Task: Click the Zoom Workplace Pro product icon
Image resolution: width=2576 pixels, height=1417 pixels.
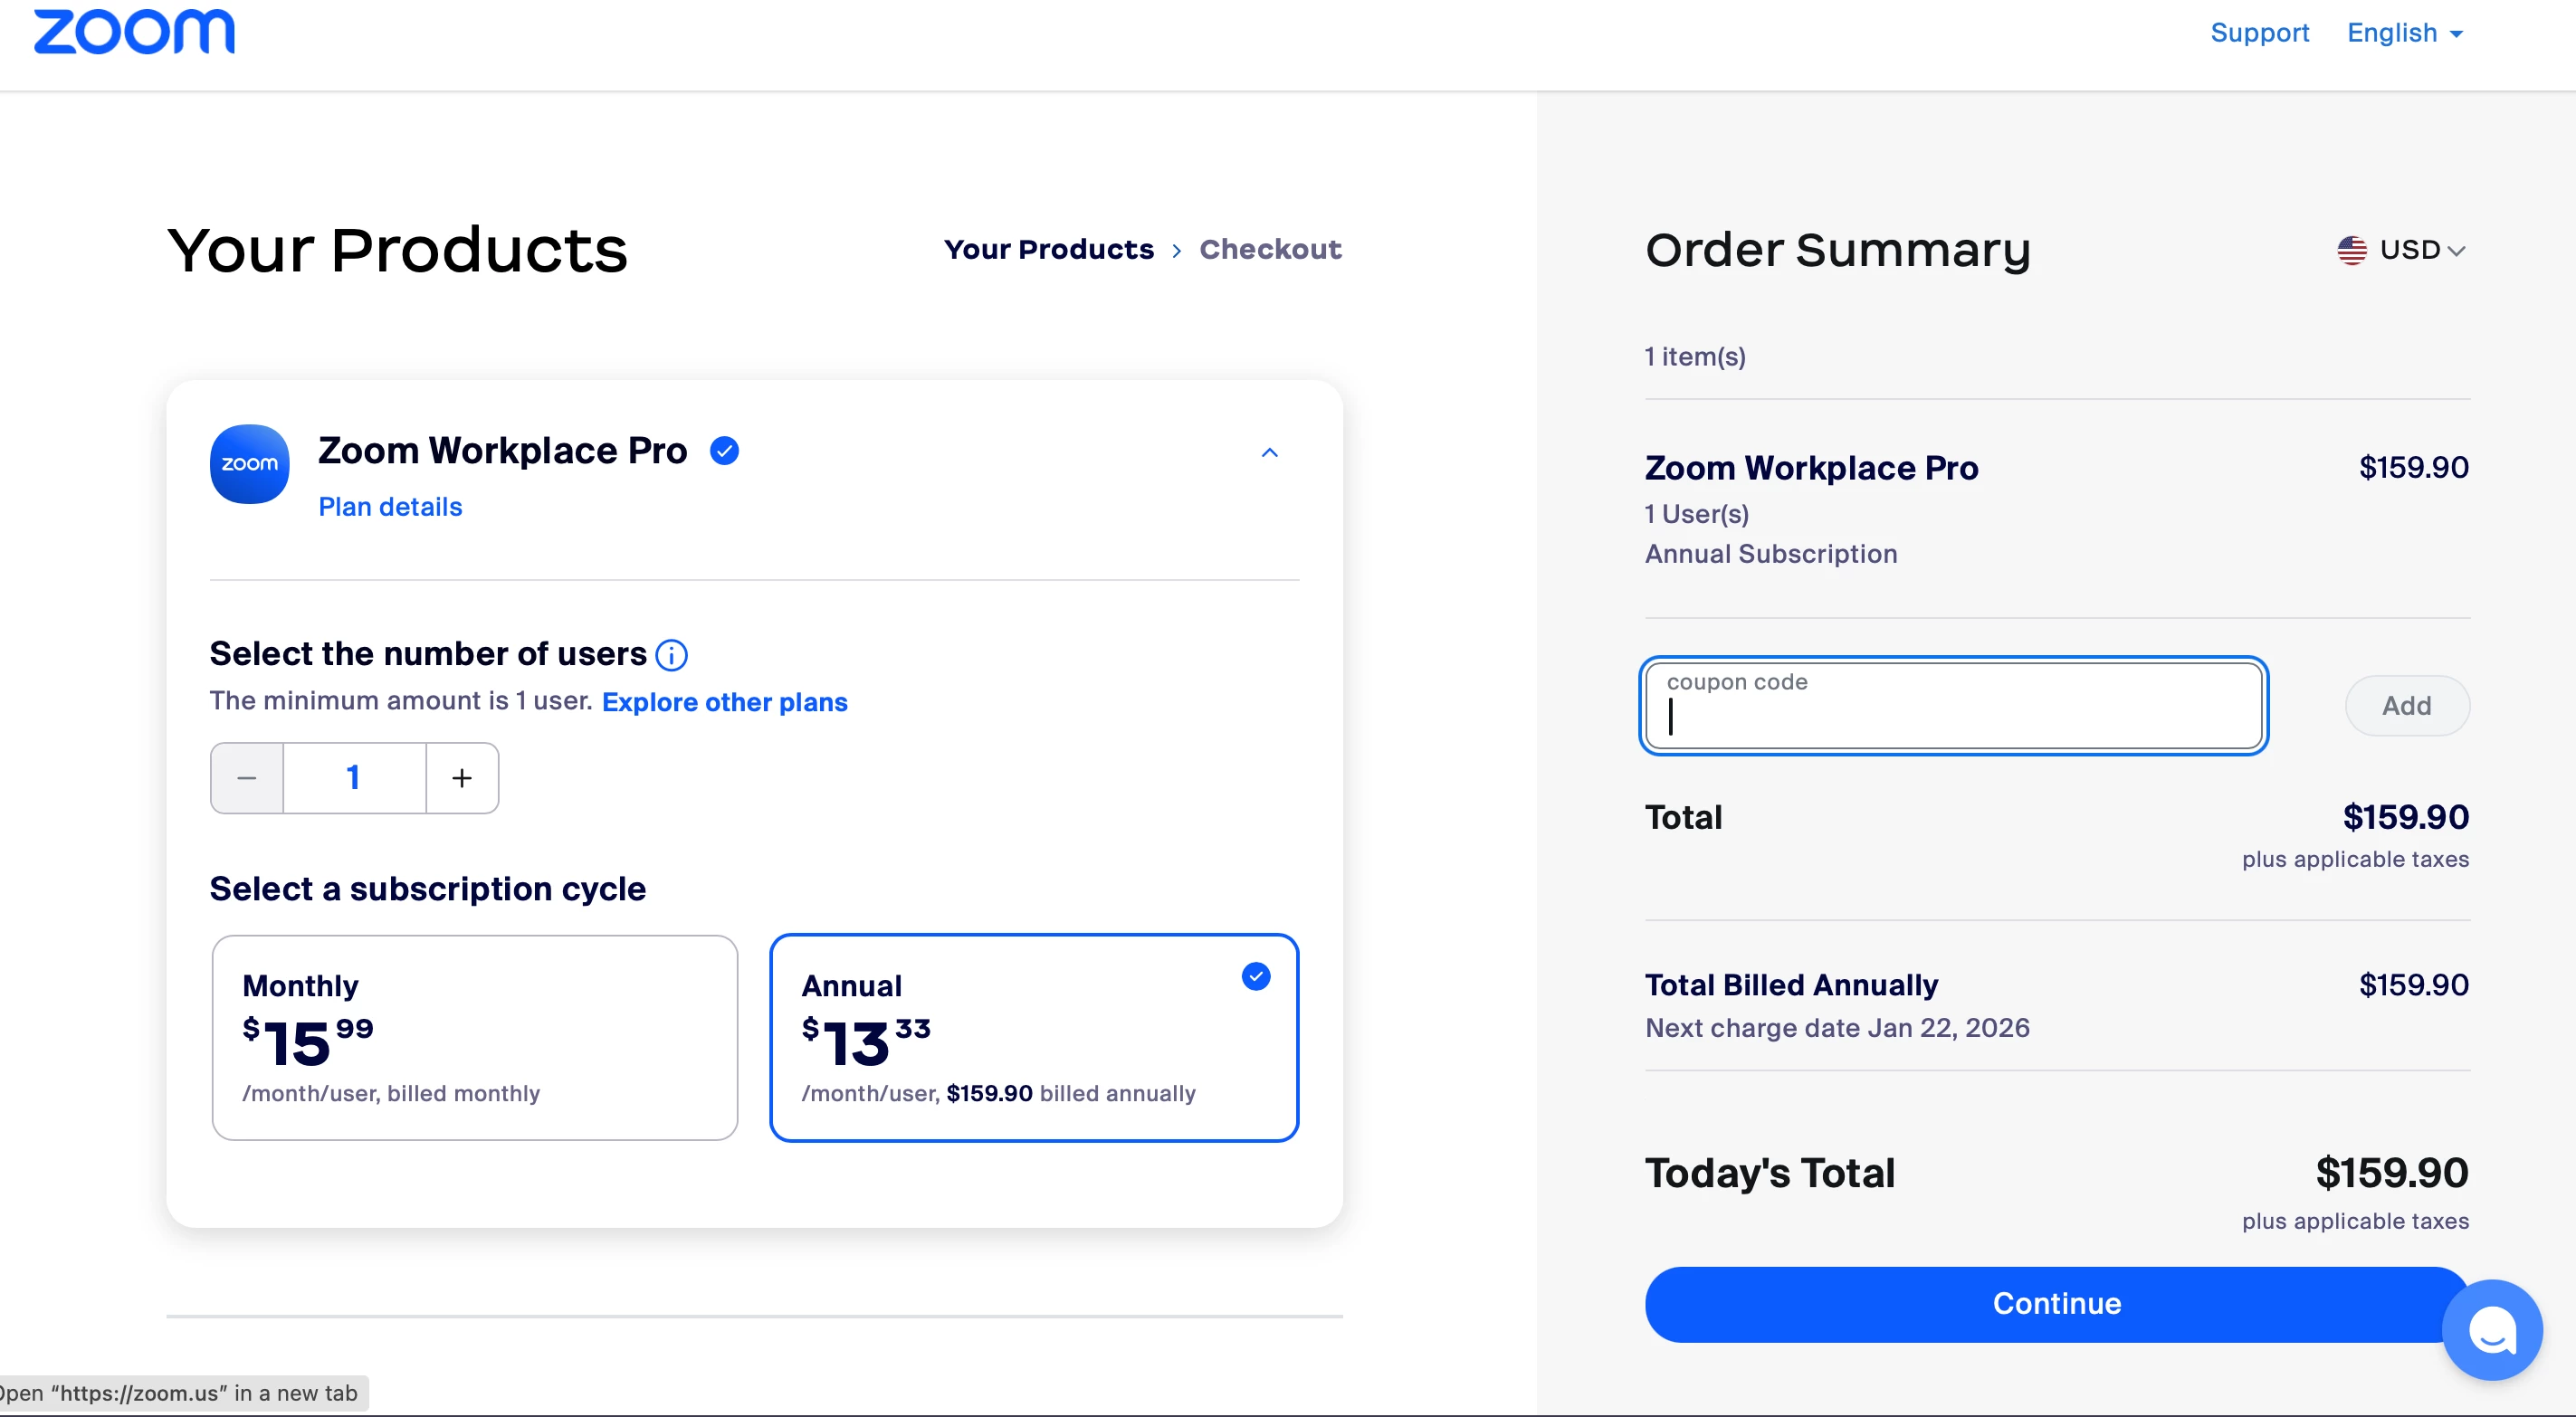Action: coord(249,464)
